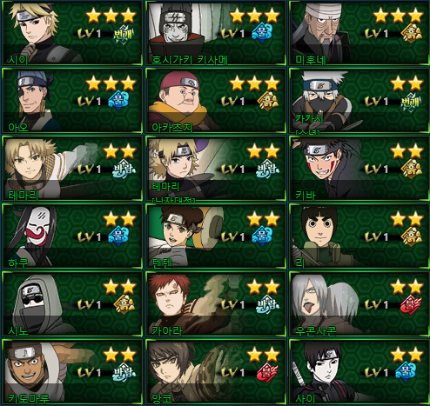Choose the 카카시 ninja card
The width and height of the screenshot is (430, 406).
(x=359, y=101)
